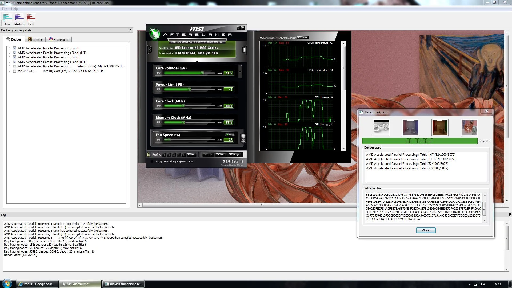This screenshot has height=288, width=512.
Task: Undock the Devices / render / stats panel
Action: point(131,30)
